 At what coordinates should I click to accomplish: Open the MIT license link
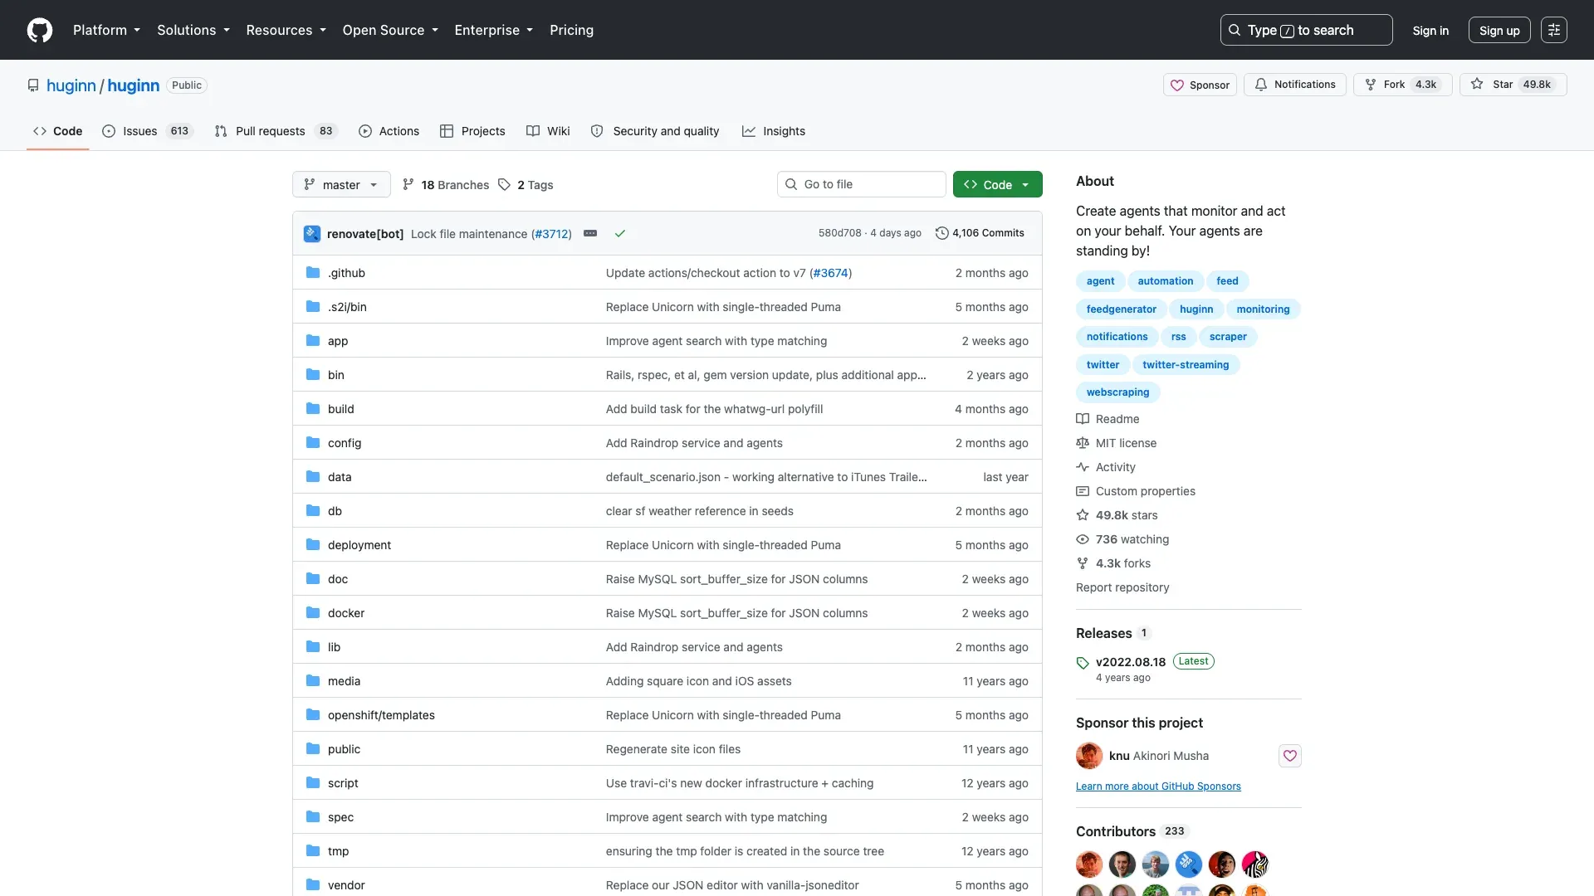(x=1117, y=443)
